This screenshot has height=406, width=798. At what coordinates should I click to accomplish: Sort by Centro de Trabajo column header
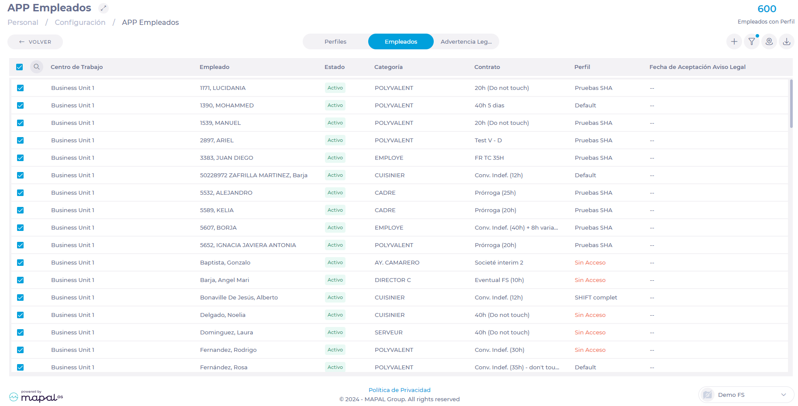77,67
